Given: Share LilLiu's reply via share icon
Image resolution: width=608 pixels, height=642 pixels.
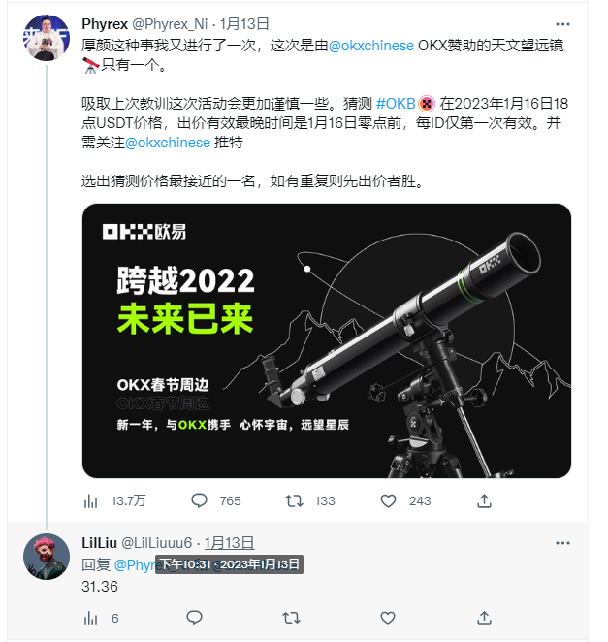Looking at the screenshot, I should pos(484,618).
